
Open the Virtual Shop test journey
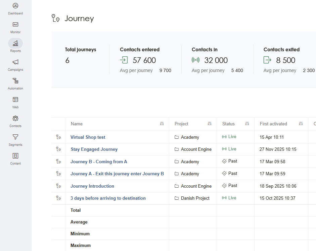coord(88,137)
